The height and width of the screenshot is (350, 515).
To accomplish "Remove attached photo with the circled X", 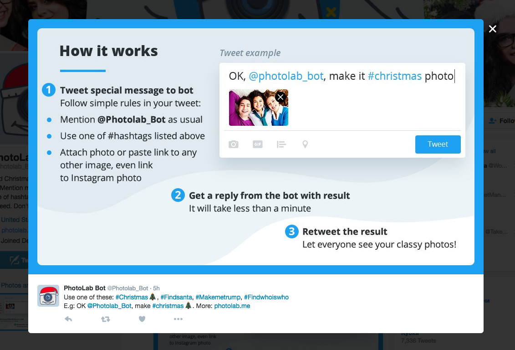I will click(280, 97).
